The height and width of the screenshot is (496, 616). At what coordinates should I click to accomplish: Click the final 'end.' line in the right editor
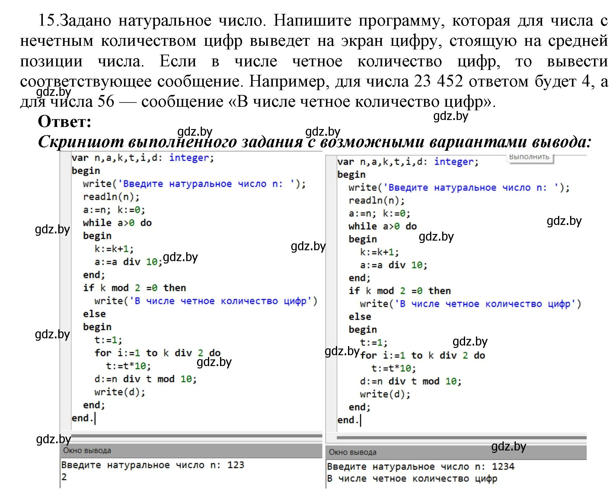(x=348, y=420)
